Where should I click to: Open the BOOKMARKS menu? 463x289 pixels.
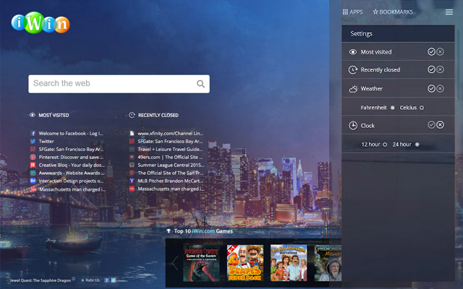pyautogui.click(x=393, y=12)
